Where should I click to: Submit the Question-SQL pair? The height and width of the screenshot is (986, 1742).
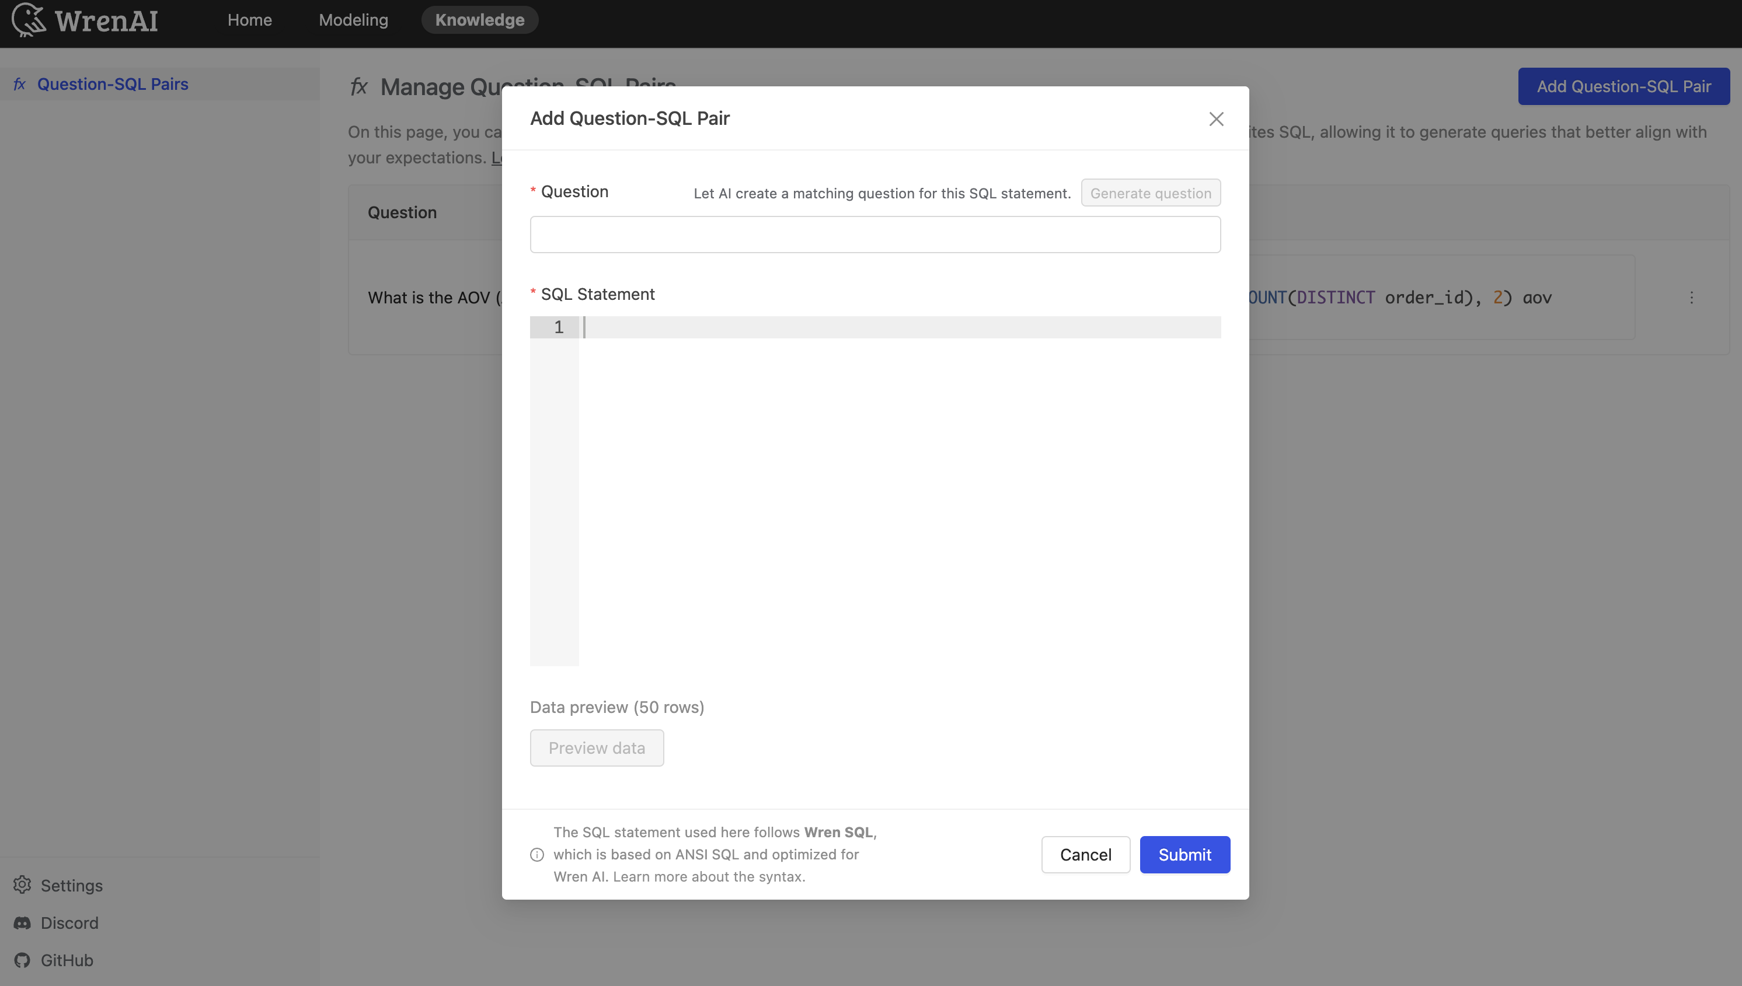pos(1184,854)
